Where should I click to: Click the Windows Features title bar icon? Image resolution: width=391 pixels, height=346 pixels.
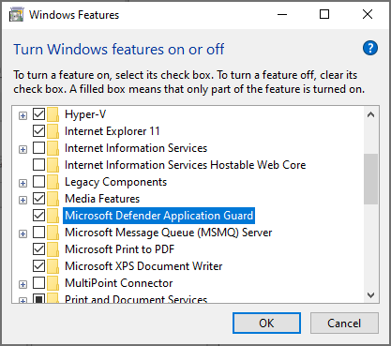click(17, 15)
